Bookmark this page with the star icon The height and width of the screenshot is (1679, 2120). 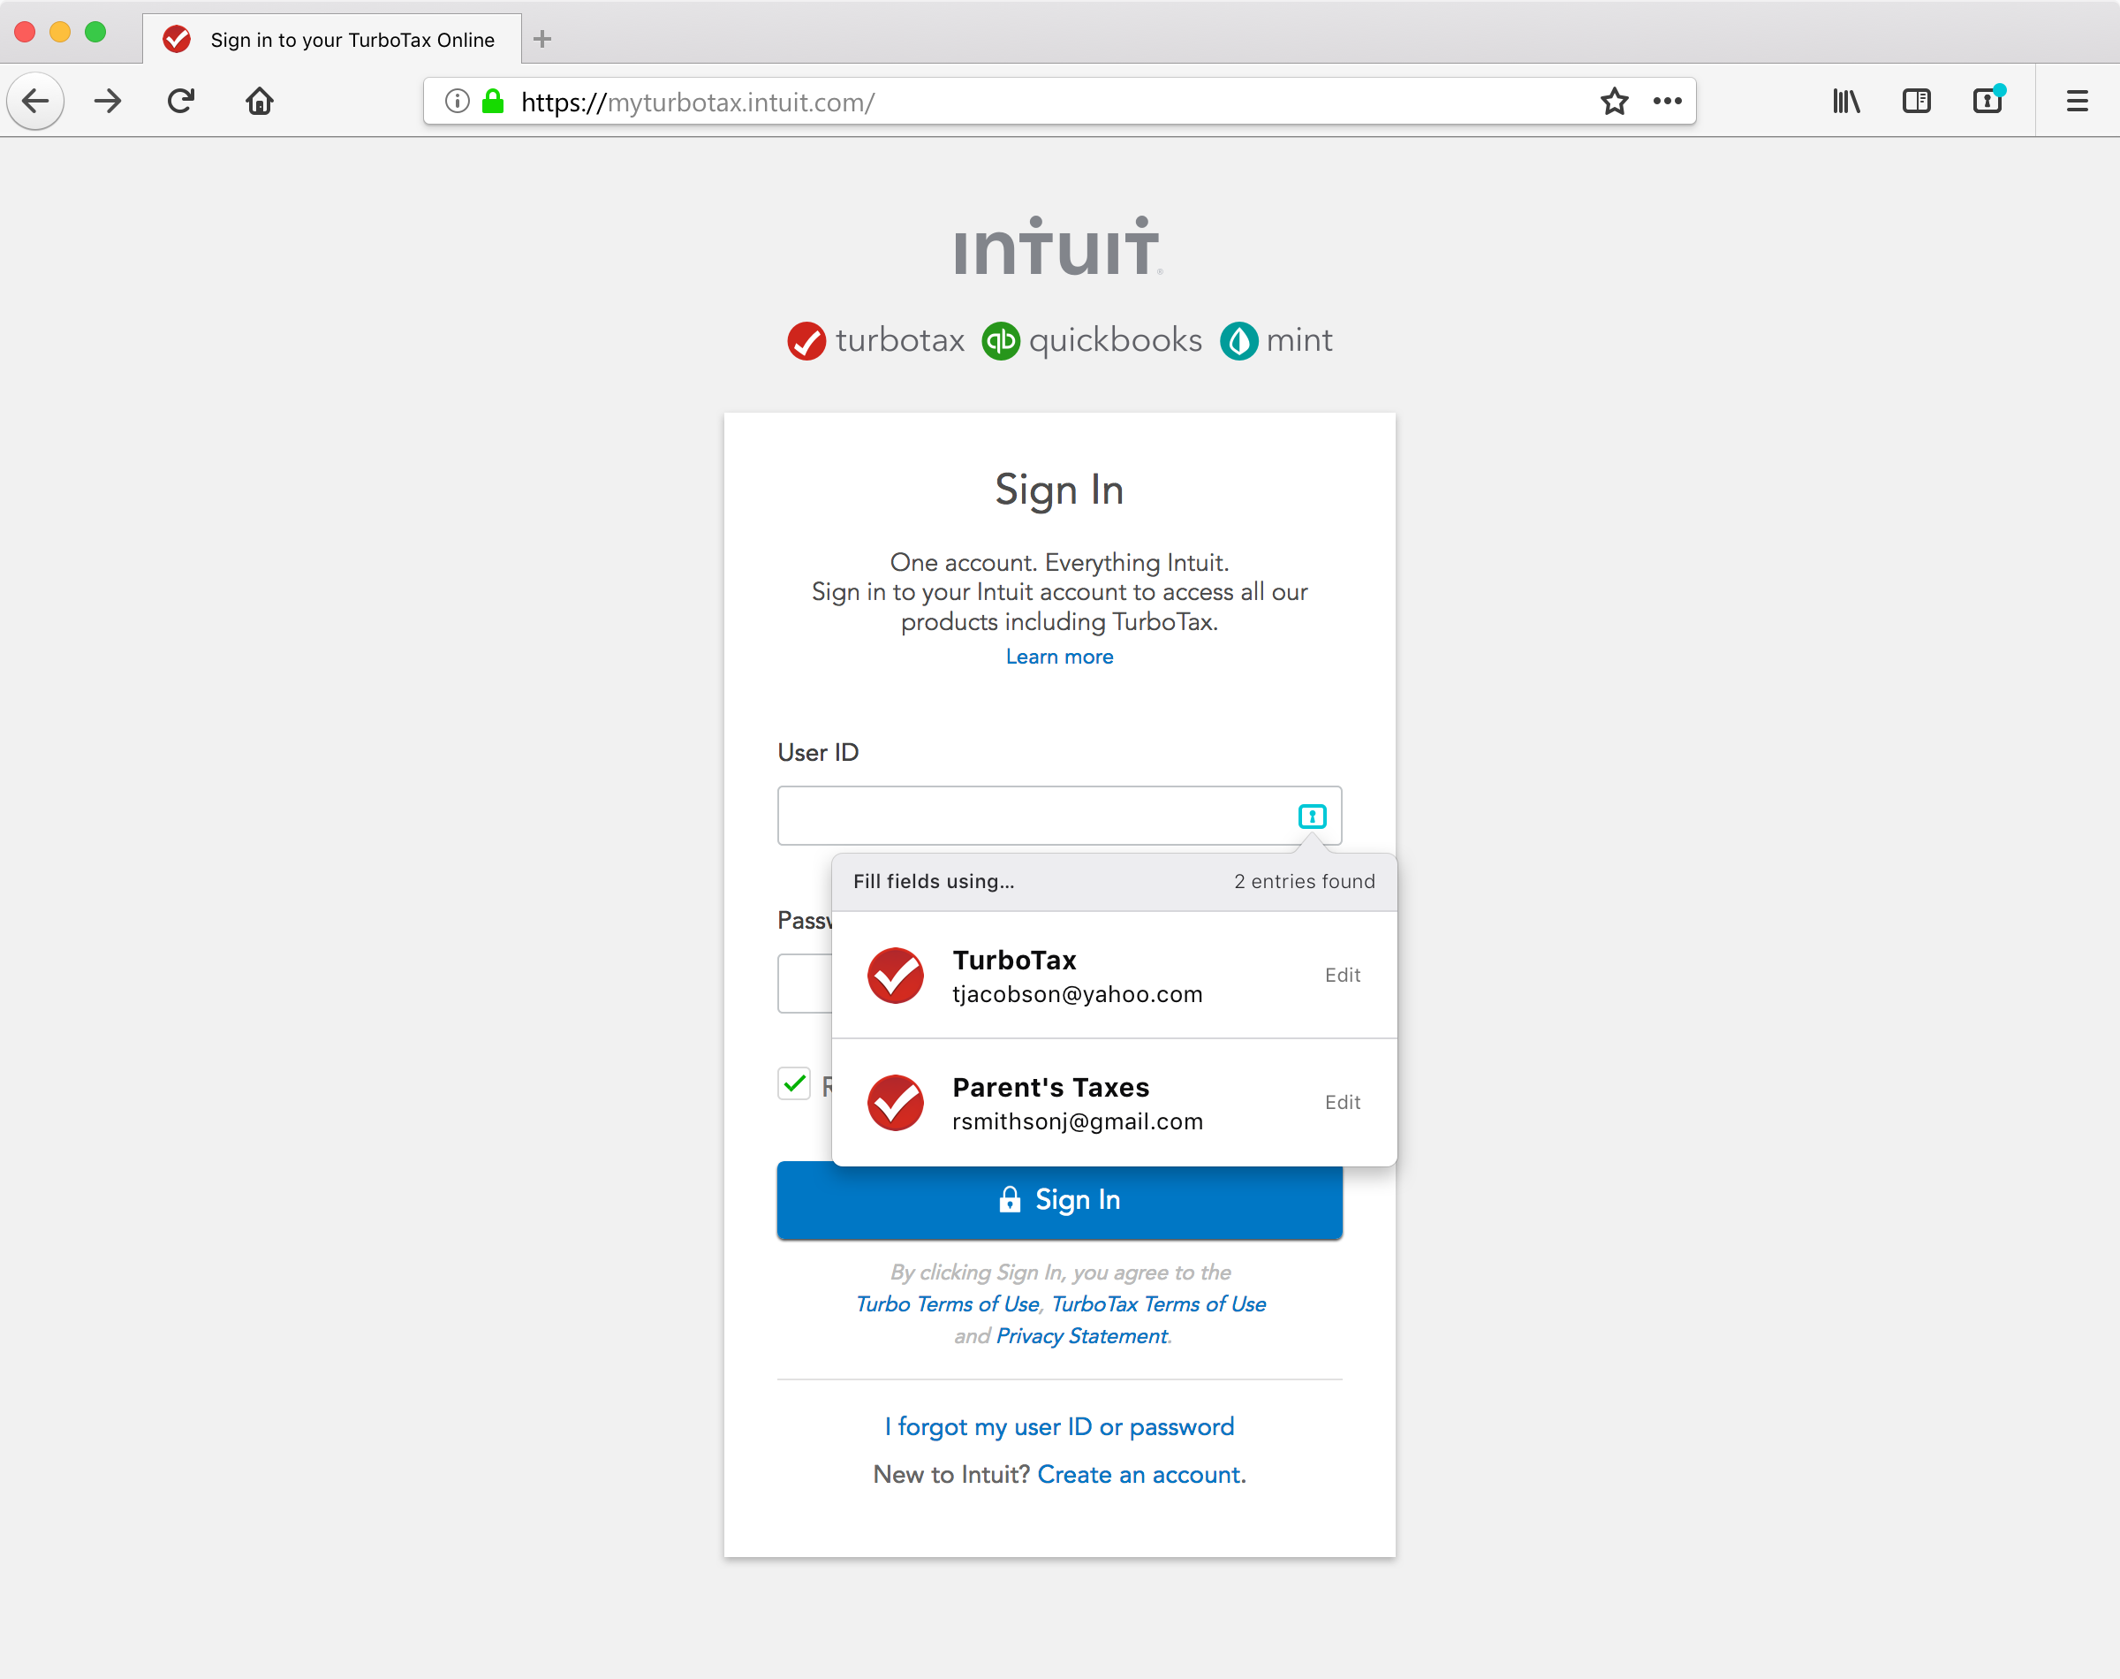coord(1612,100)
